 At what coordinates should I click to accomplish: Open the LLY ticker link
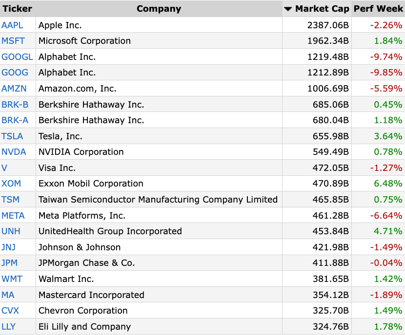click(x=8, y=327)
